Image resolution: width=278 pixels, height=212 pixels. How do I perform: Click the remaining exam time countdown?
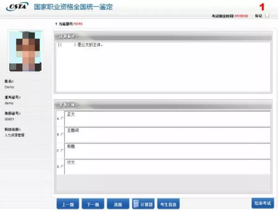[241, 16]
